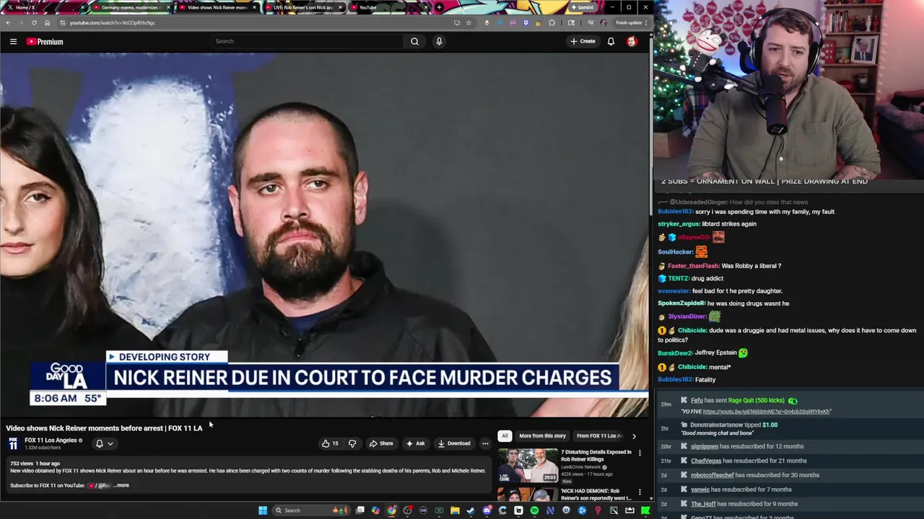
Task: Open options for NICK HAD DEMONS video
Action: 640,492
